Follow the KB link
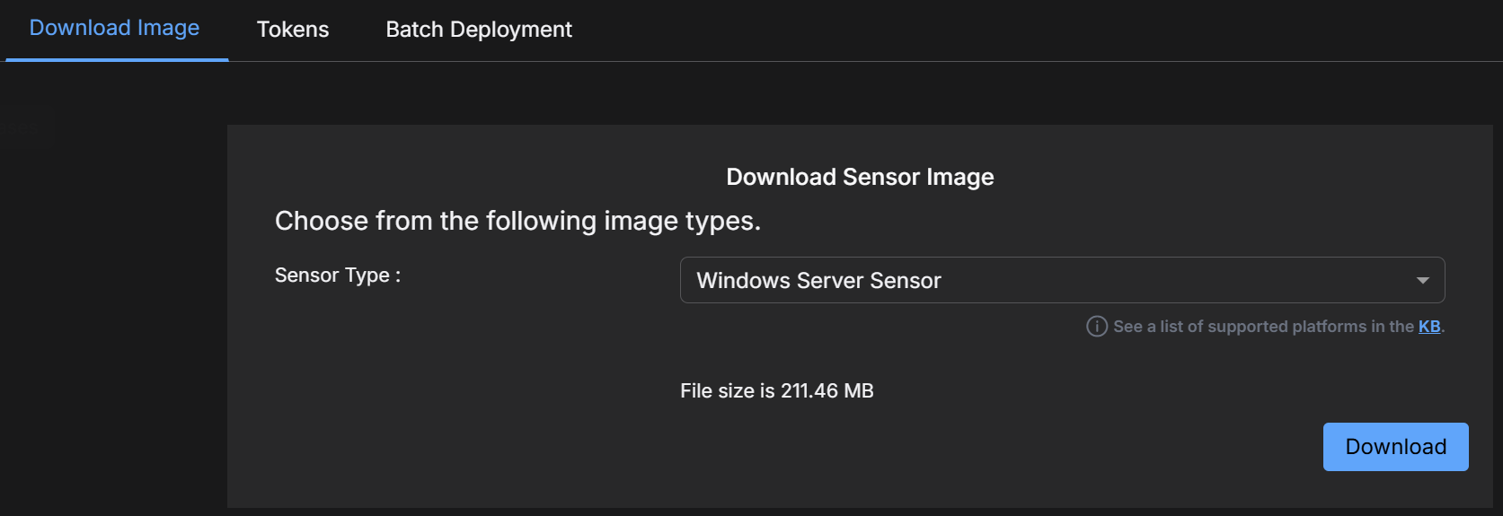The image size is (1503, 516). click(1429, 327)
